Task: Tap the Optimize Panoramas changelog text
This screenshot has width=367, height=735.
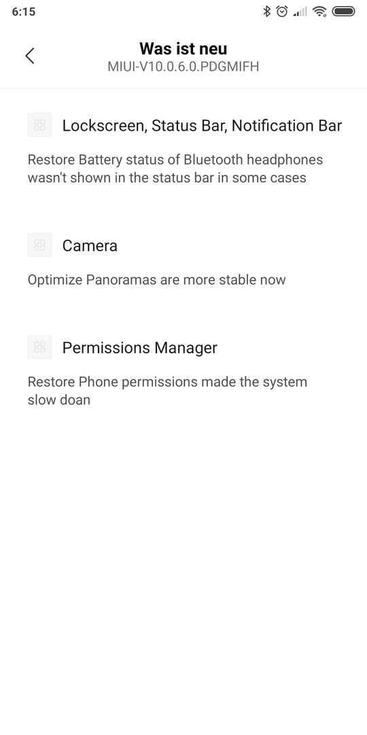Action: 157,280
